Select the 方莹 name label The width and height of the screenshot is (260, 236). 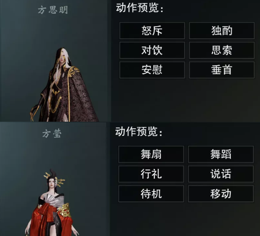[52, 134]
